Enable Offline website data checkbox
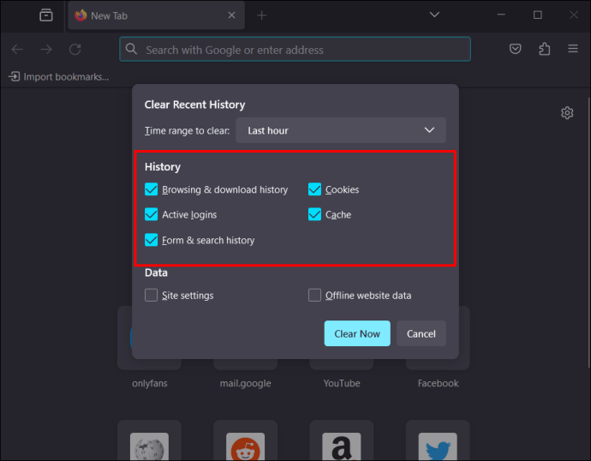This screenshot has height=461, width=591. click(314, 295)
